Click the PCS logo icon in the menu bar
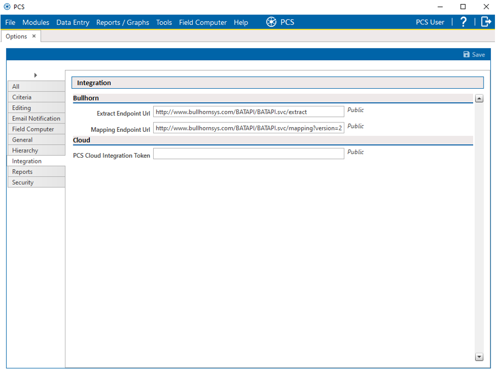496x372 pixels. 271,22
